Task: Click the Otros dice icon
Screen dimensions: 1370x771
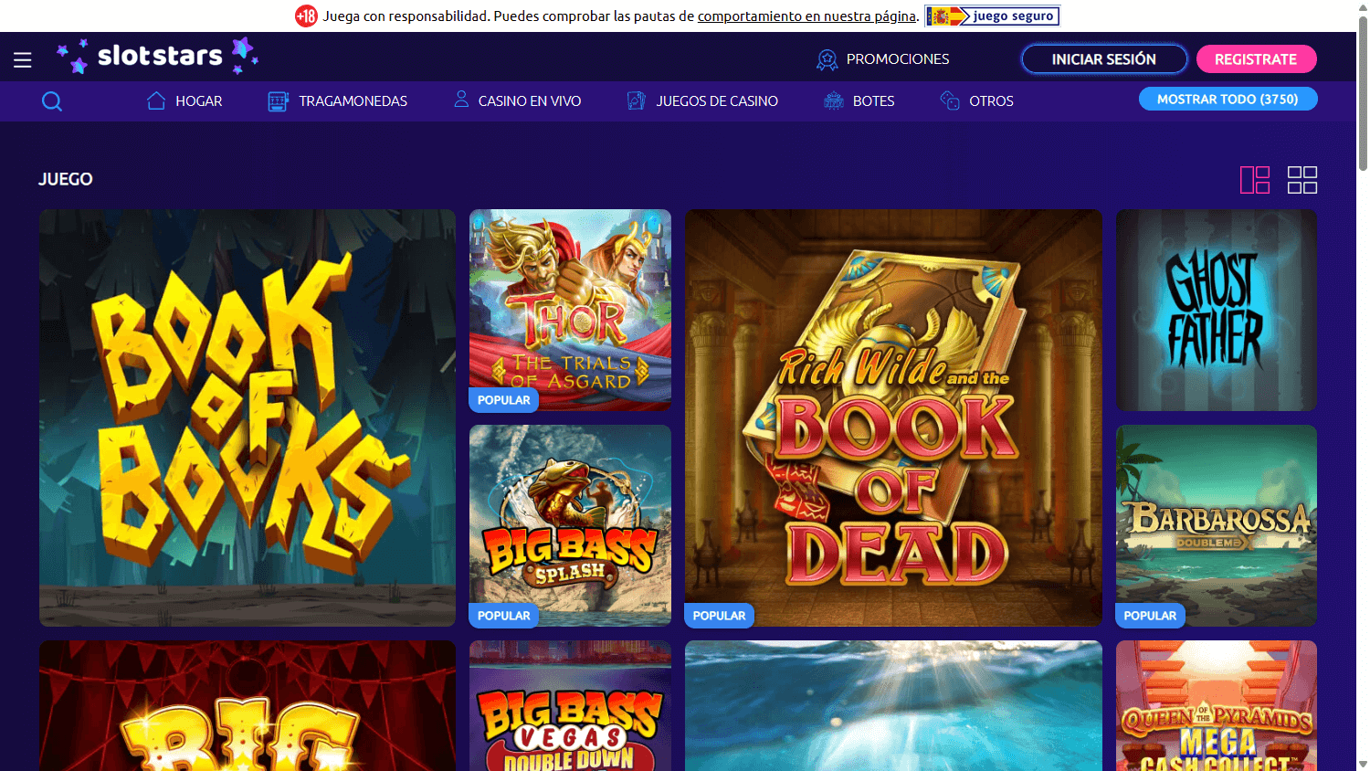Action: click(950, 100)
